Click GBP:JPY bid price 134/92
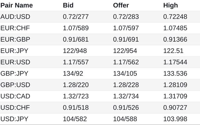This screenshot has width=200, height=125. [x=73, y=73]
